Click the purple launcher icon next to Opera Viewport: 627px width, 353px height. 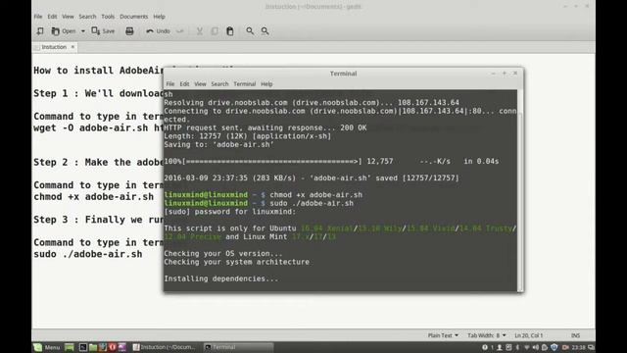122,347
